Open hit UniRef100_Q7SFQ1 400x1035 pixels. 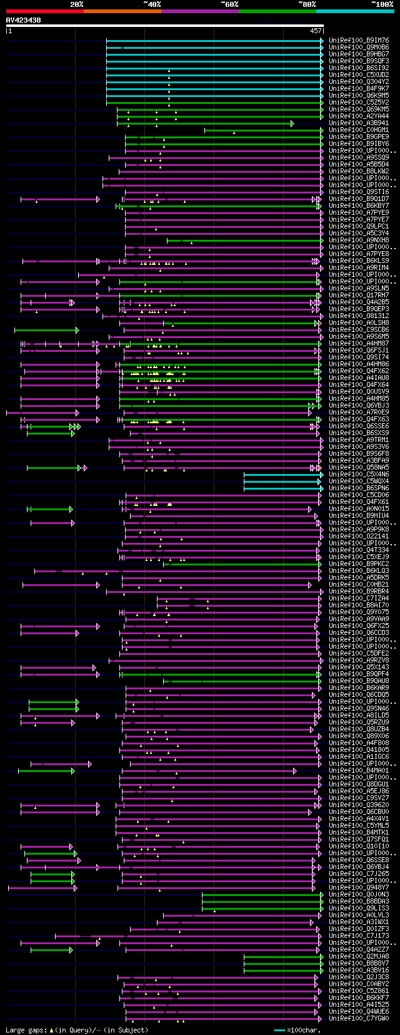359,840
